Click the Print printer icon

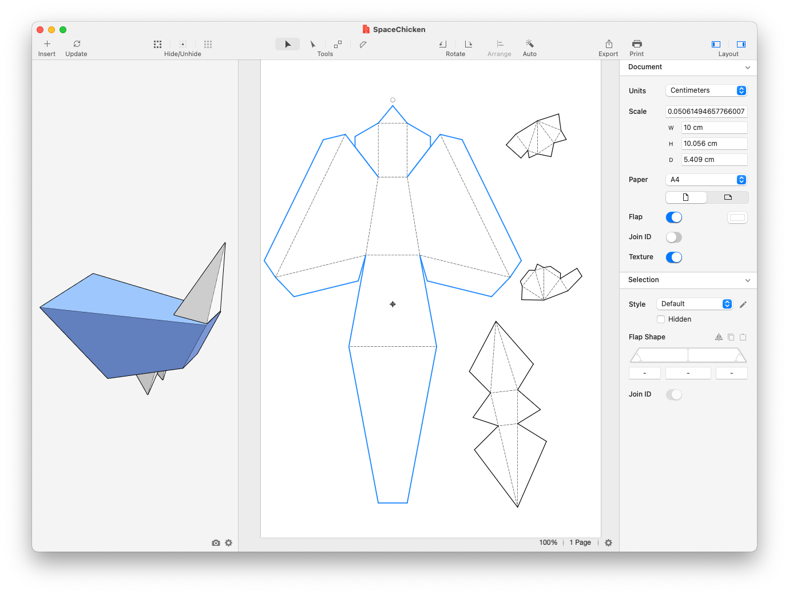click(637, 44)
